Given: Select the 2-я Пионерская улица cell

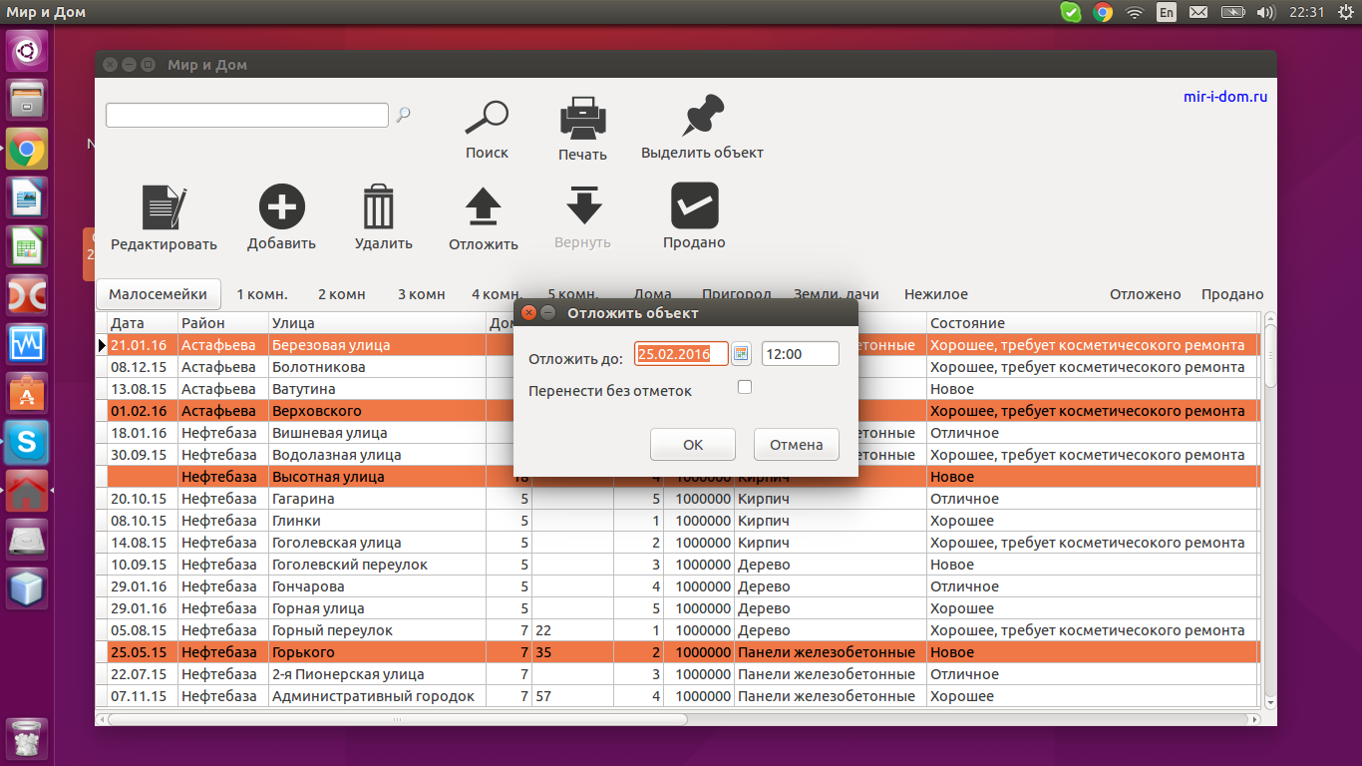Looking at the screenshot, I should point(377,674).
